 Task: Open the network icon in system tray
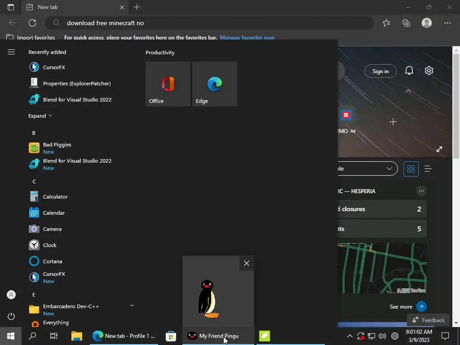(372, 336)
